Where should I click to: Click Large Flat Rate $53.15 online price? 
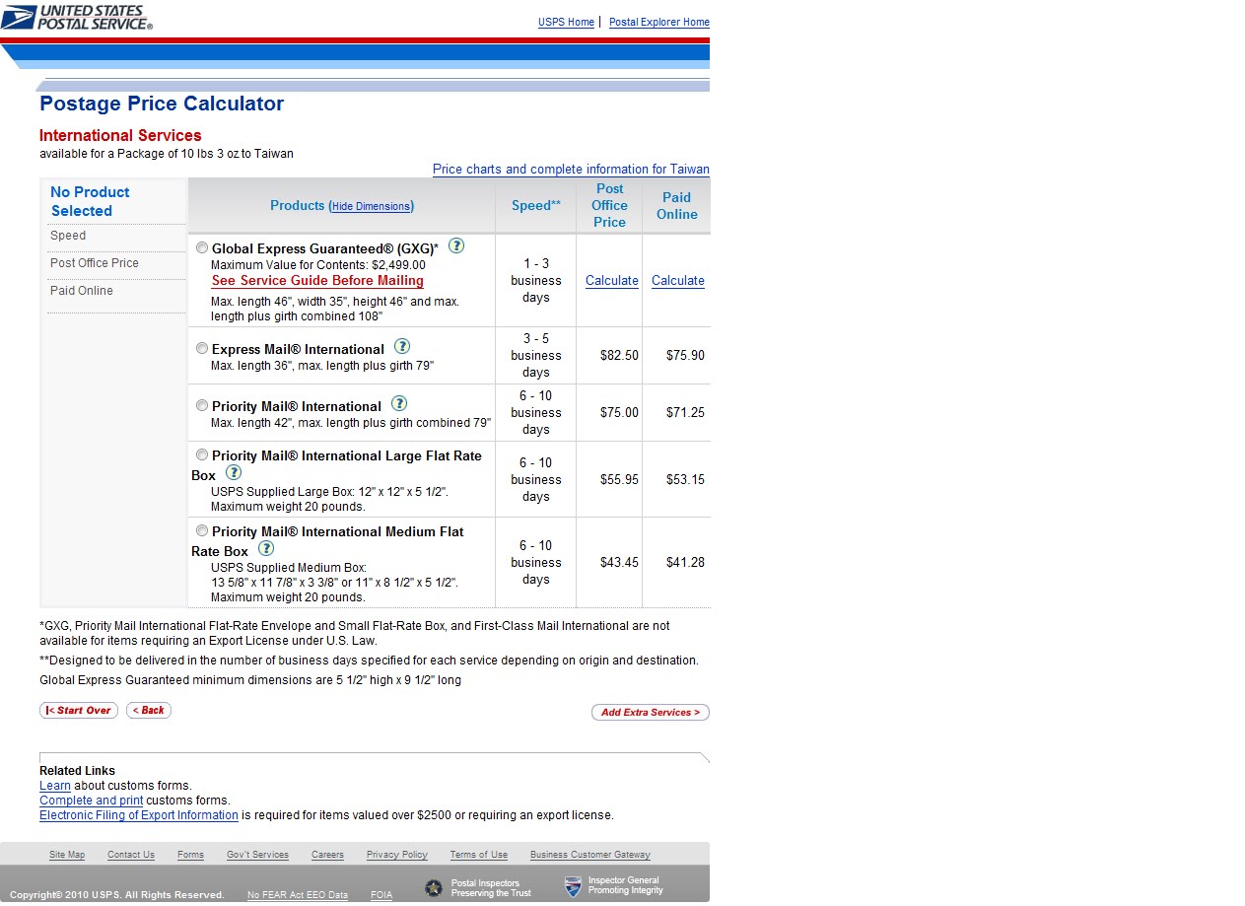pos(685,479)
